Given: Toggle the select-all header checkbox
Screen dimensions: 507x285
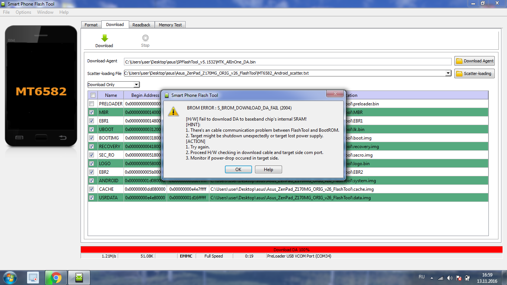Looking at the screenshot, I should click(x=93, y=95).
